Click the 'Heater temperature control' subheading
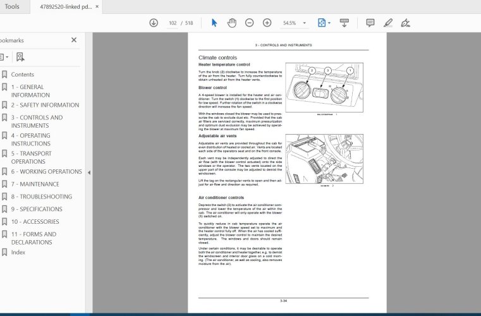This screenshot has height=316, width=481. point(224,64)
